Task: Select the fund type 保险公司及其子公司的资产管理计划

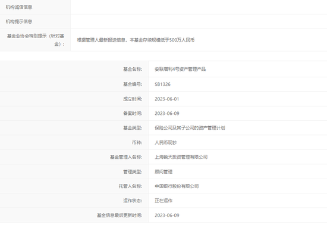Action: click(x=190, y=128)
